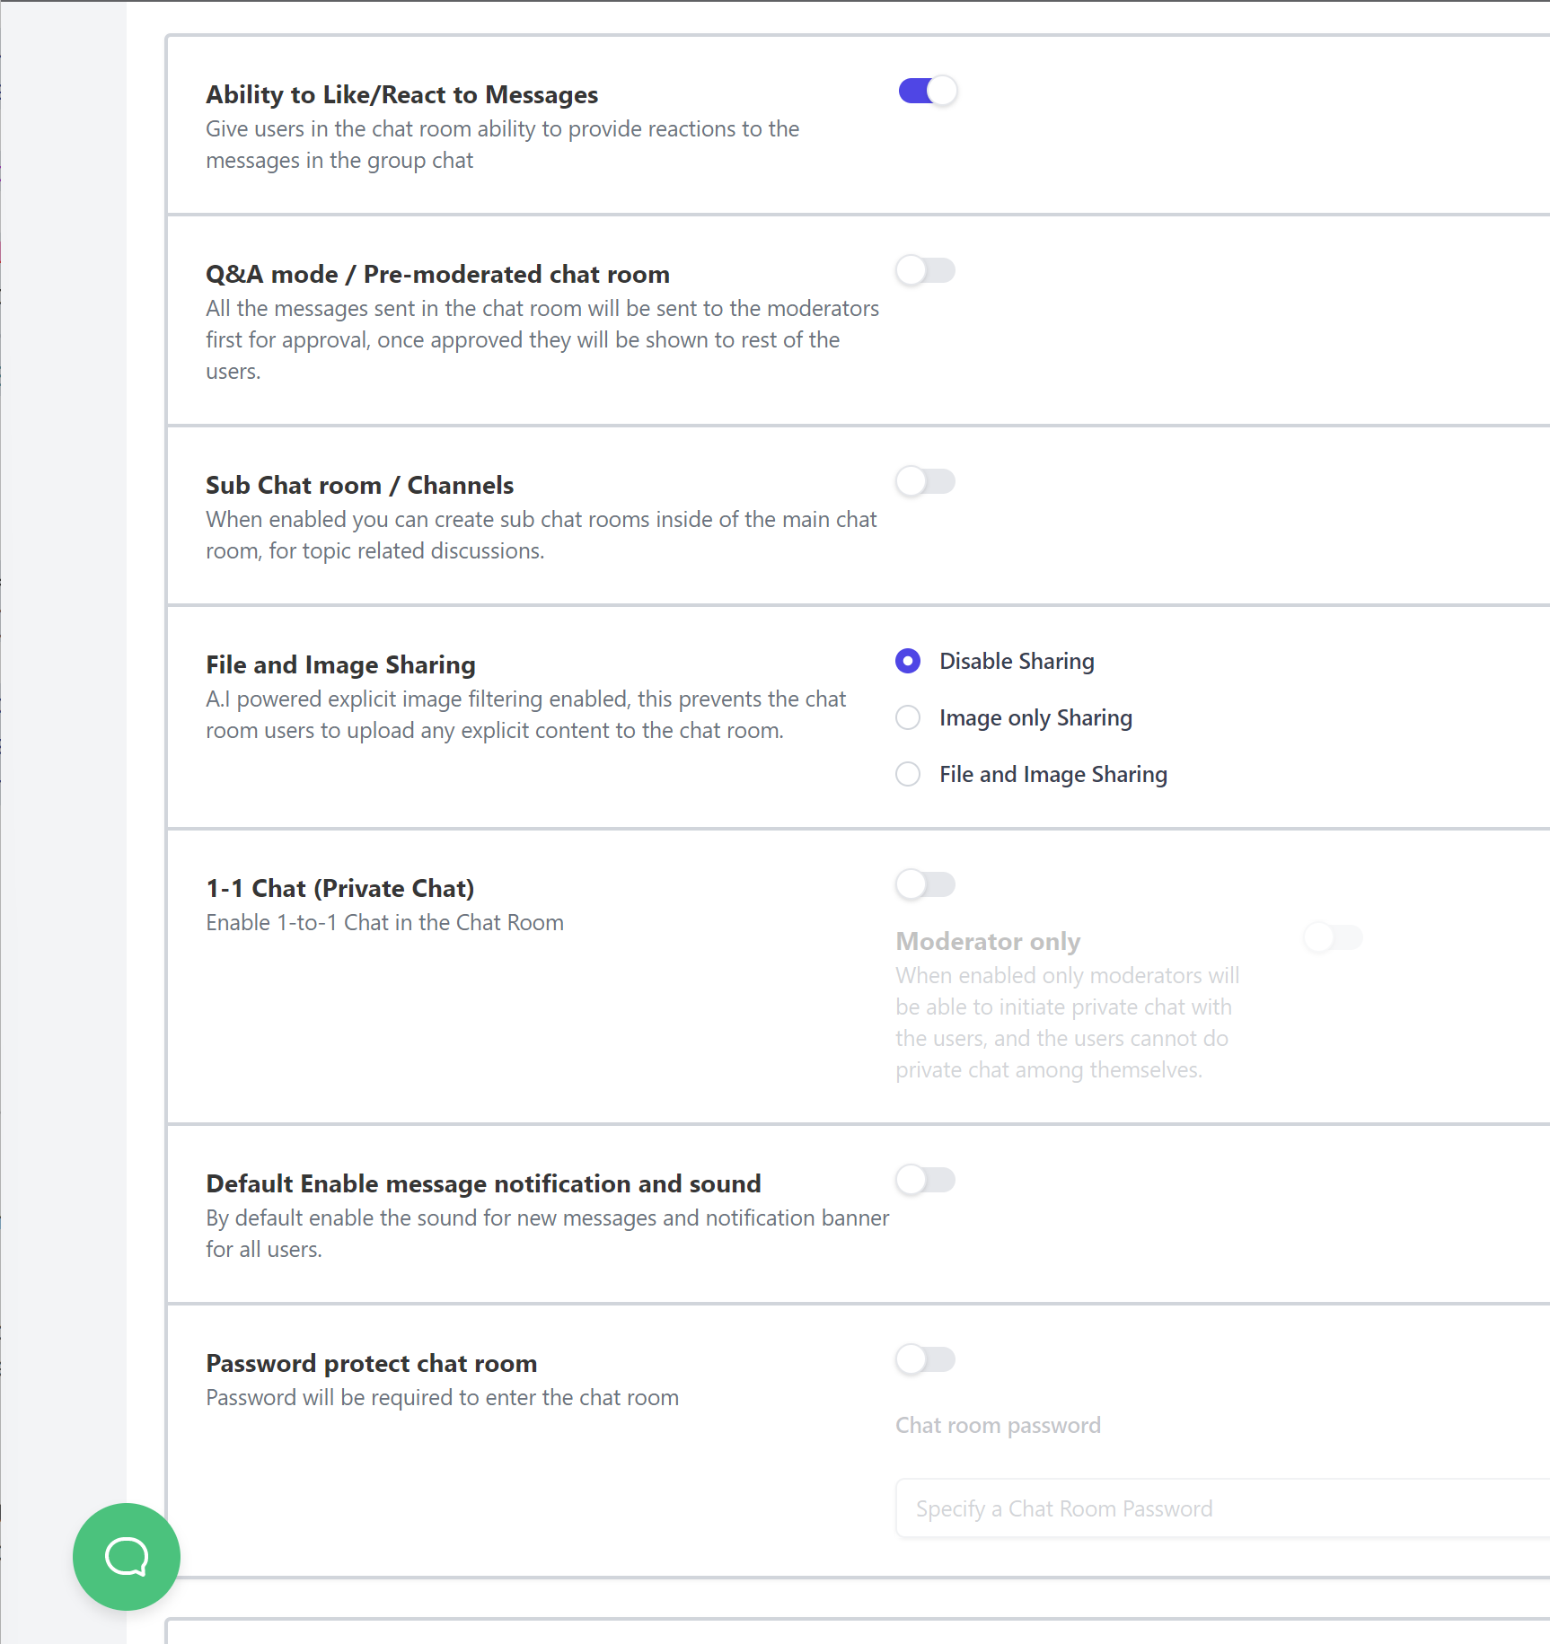Click the 'Chat room password' field label
Screen dimensions: 1550x1644
click(x=998, y=1425)
